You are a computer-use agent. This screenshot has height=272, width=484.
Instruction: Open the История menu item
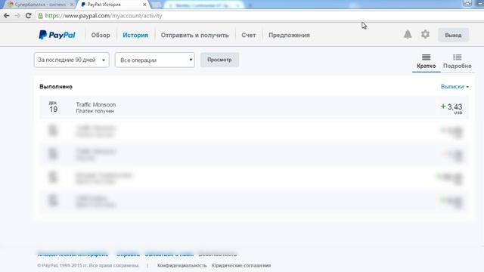135,36
